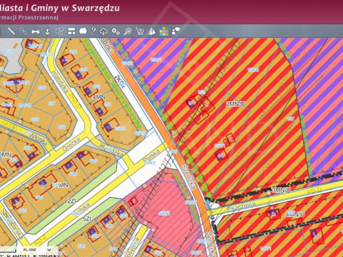Click the triangular sail-shaped icon

(x=152, y=31)
